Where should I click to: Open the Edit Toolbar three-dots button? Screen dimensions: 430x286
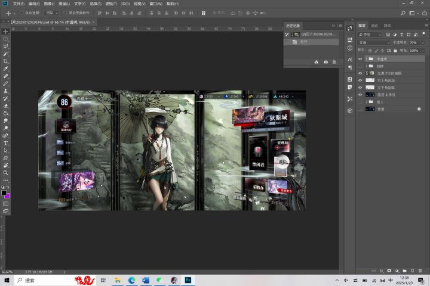click(x=5, y=181)
